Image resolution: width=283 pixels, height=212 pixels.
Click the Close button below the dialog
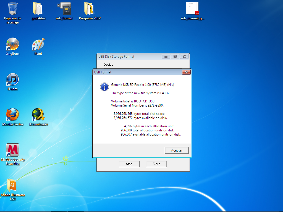[x=156, y=164]
